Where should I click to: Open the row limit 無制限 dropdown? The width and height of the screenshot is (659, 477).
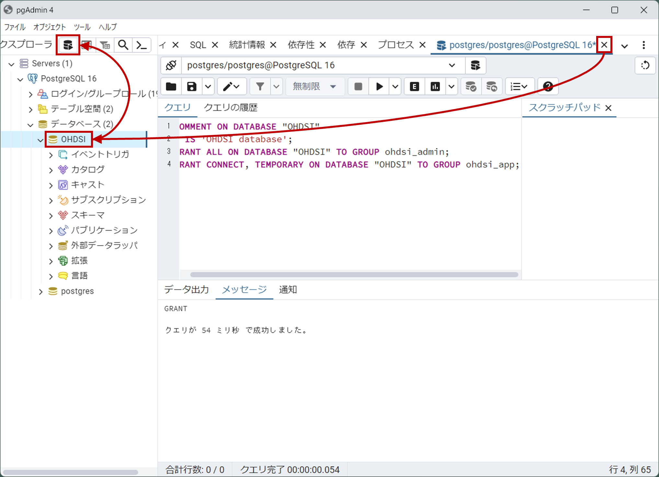(315, 86)
